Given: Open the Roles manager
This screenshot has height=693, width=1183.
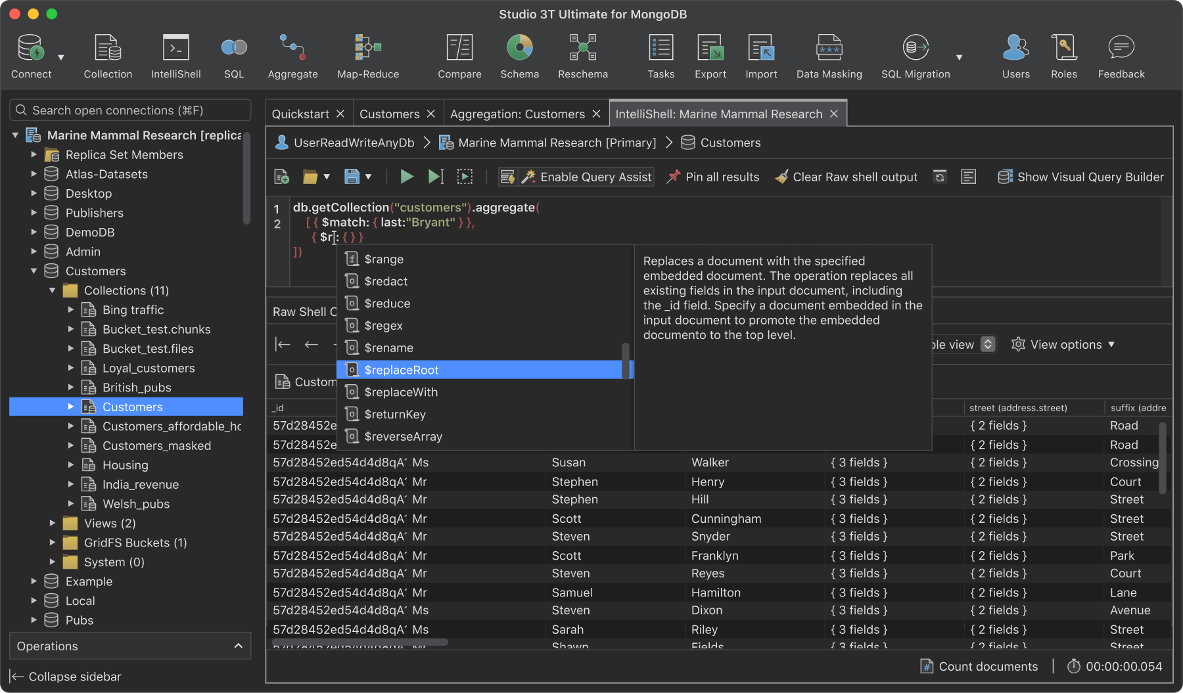Looking at the screenshot, I should [x=1063, y=55].
